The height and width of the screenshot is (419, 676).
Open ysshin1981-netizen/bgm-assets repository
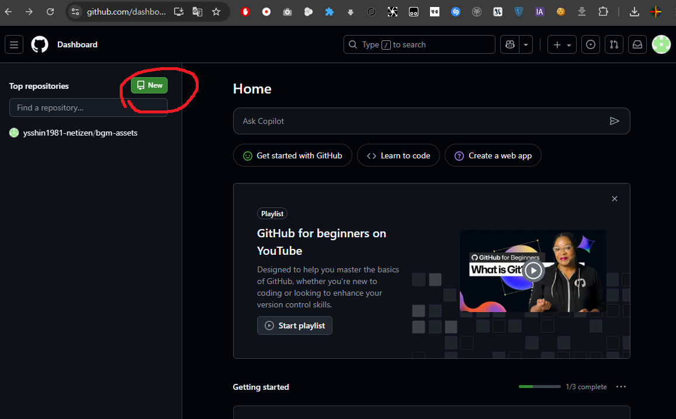80,133
